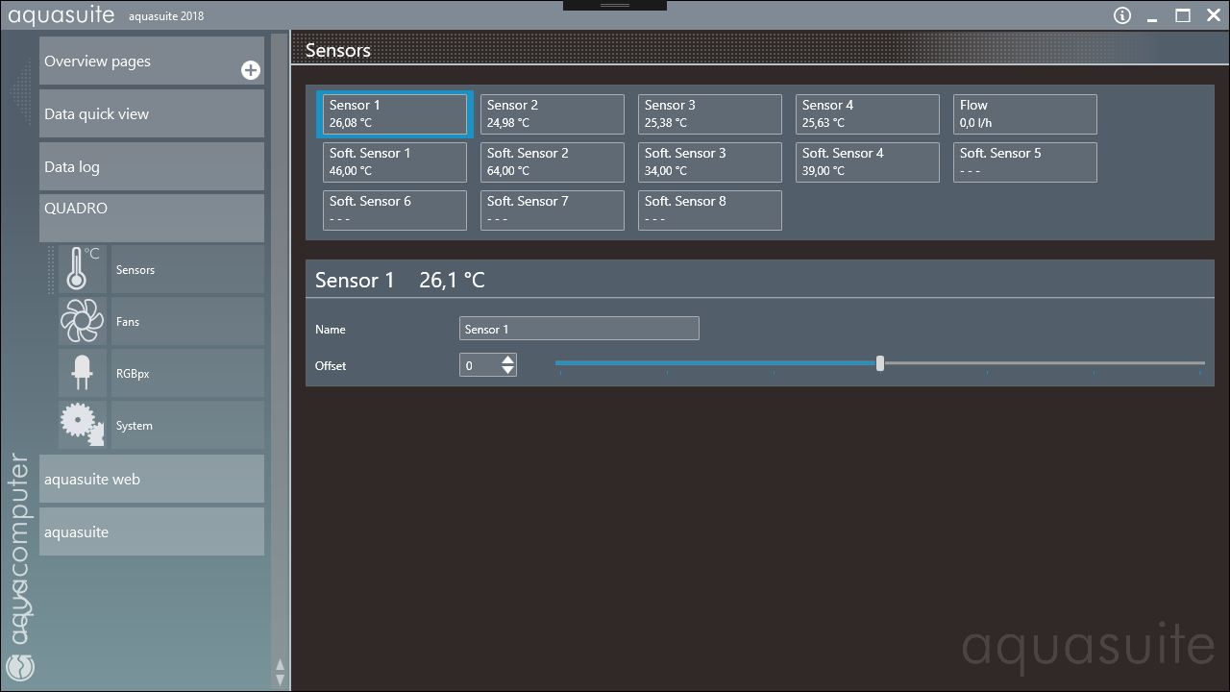Open the System gear icon
This screenshot has height=692, width=1230.
click(x=82, y=425)
